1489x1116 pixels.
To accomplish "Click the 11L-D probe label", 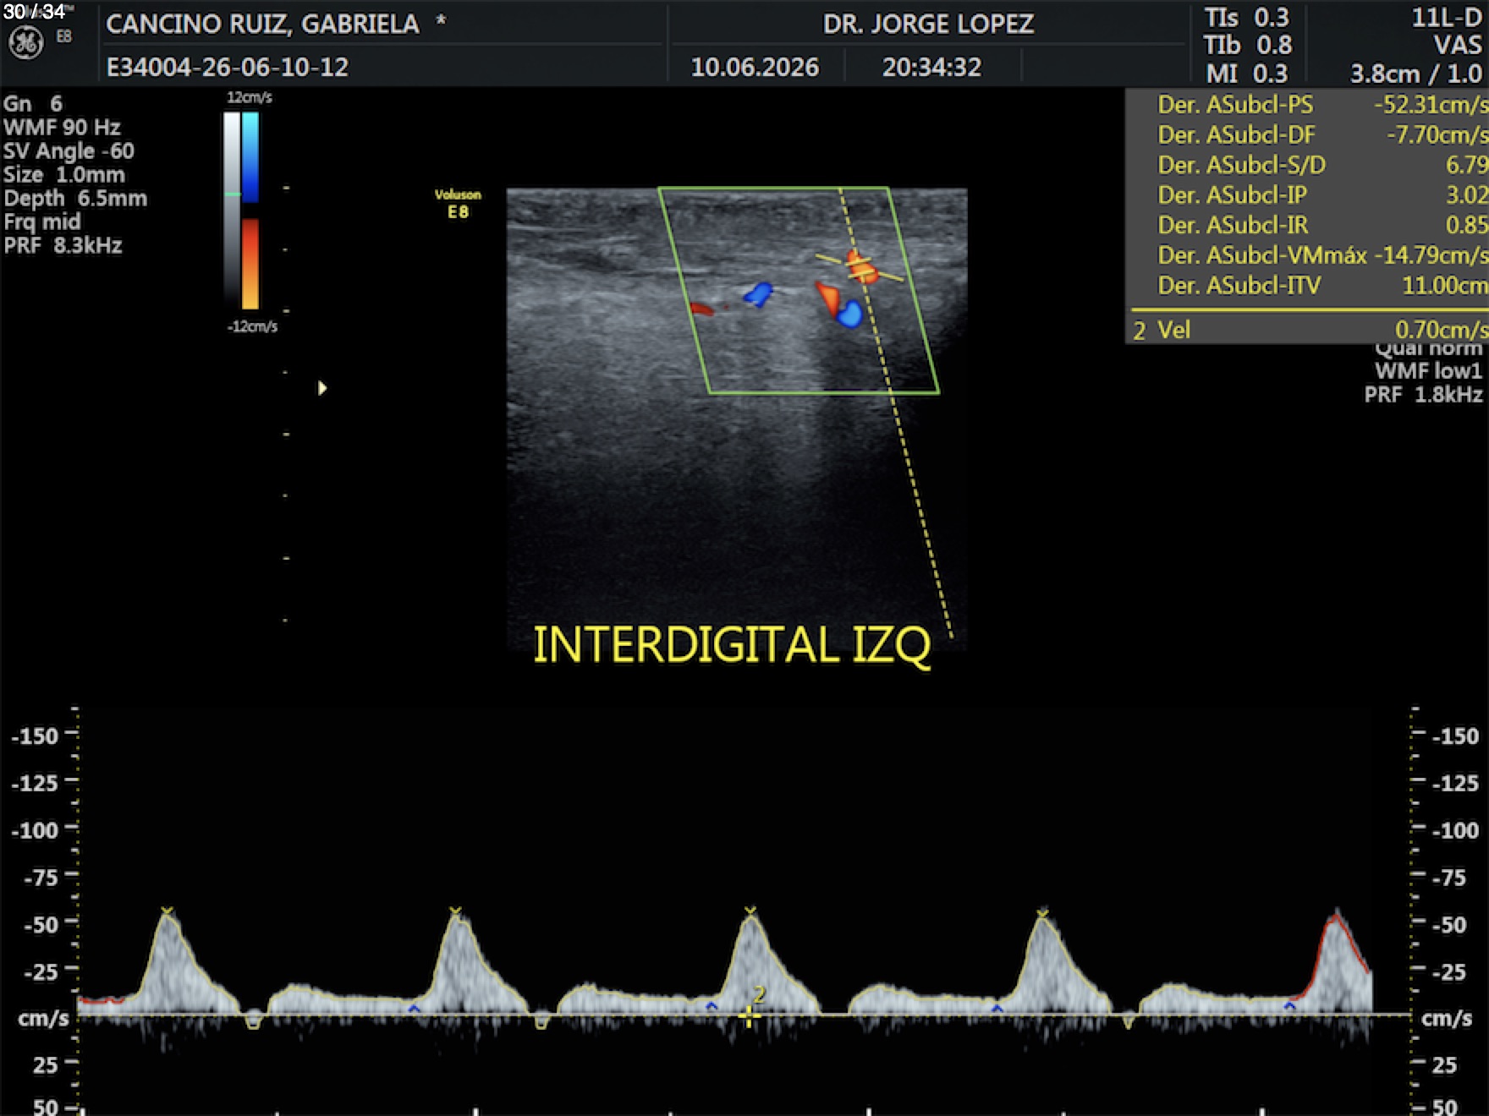I will (1447, 18).
